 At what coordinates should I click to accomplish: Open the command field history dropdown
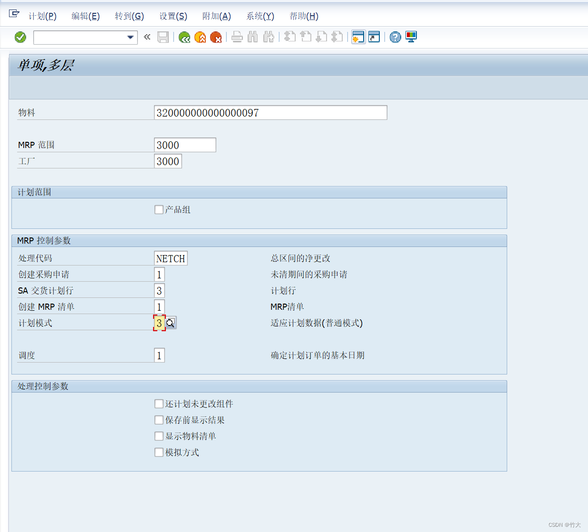tap(129, 37)
